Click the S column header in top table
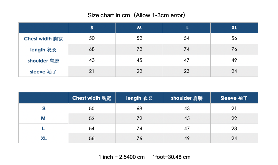The height and width of the screenshot is (165, 278). [92, 28]
